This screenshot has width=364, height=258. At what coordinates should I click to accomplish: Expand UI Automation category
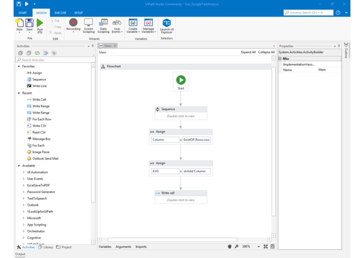pos(24,172)
